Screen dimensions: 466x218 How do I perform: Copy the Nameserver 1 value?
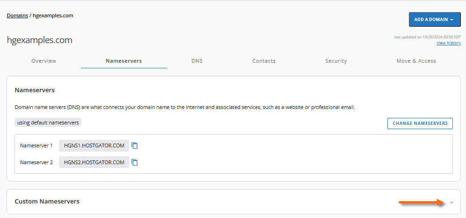(135, 145)
